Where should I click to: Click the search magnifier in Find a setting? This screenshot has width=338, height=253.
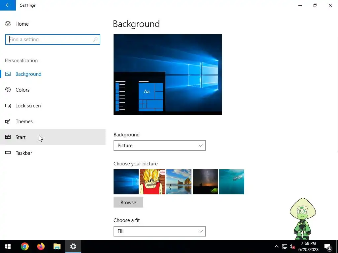(95, 40)
